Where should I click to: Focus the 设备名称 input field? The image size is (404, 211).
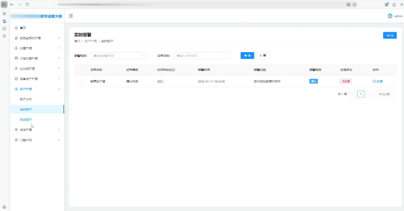pos(202,56)
